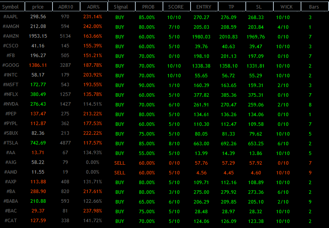This screenshot has height=228, width=329.
Task: Select the #AMGN symbol
Action: [x=11, y=26]
